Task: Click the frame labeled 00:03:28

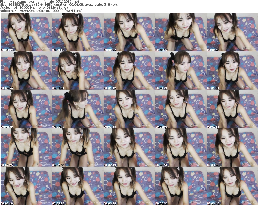Action: pos(129,186)
